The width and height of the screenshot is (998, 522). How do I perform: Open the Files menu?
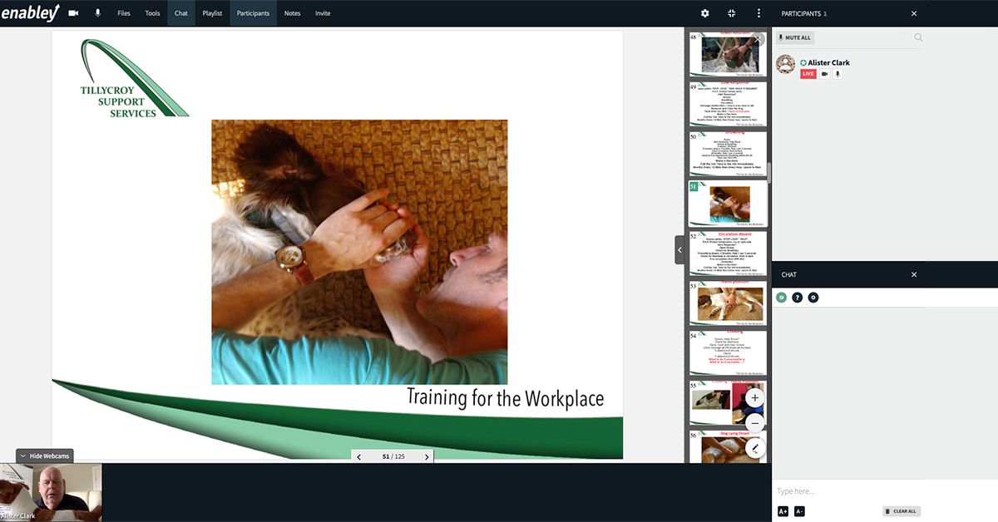[124, 13]
